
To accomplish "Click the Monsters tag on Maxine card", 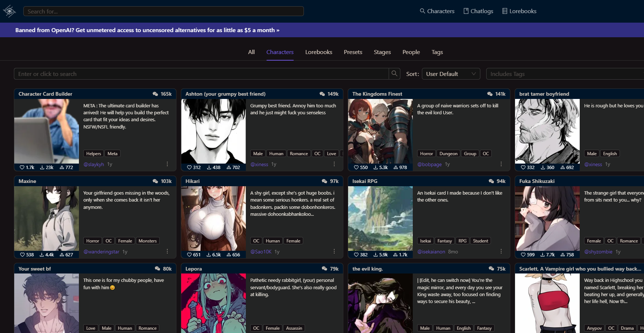I will tap(148, 241).
